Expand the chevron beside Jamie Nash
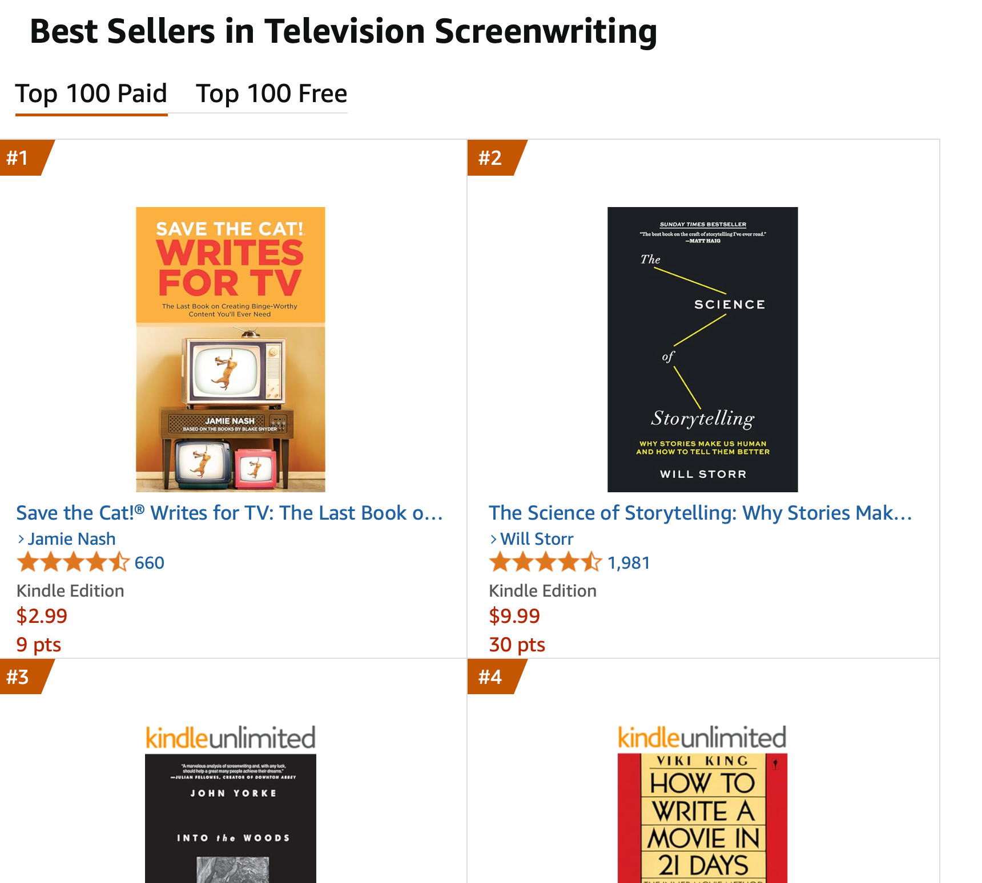The width and height of the screenshot is (982, 883). 21,539
